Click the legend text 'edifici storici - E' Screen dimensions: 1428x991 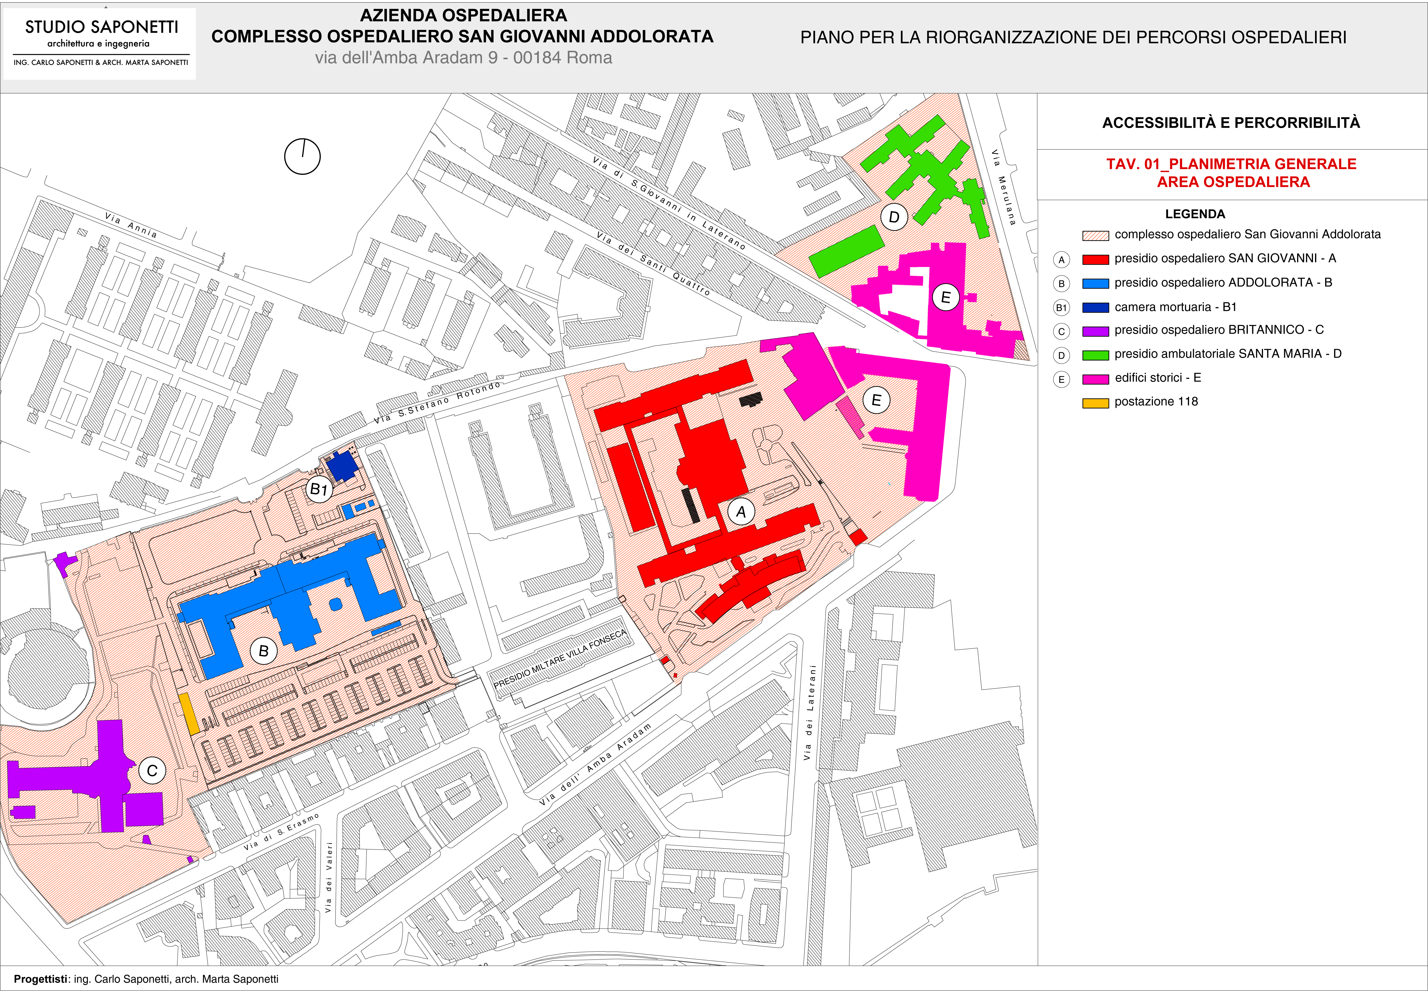click(1158, 378)
